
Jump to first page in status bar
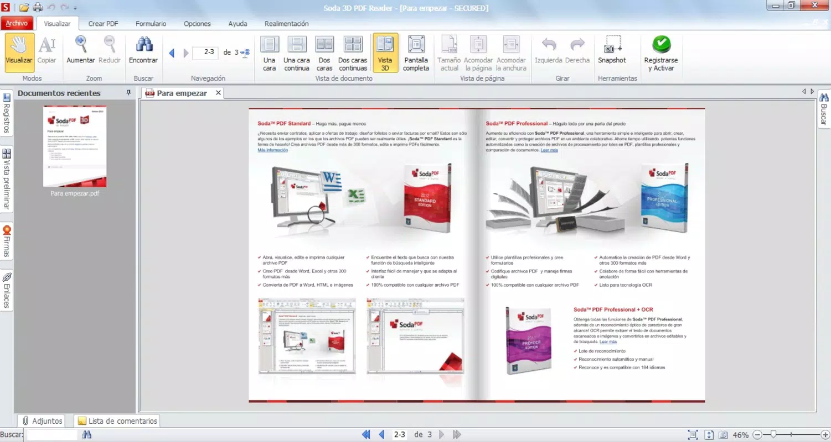click(x=365, y=435)
